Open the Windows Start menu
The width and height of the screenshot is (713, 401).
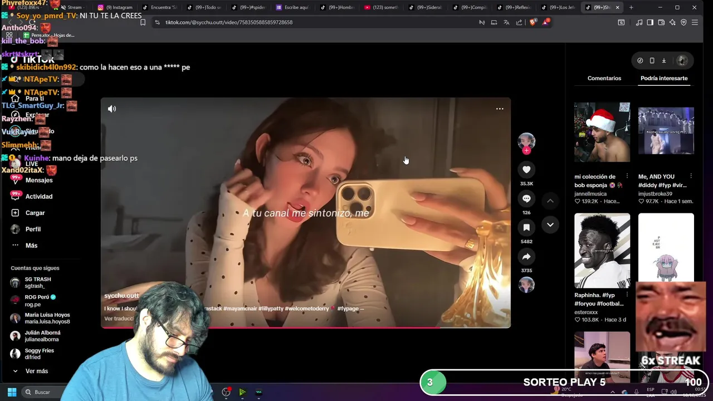tap(12, 392)
